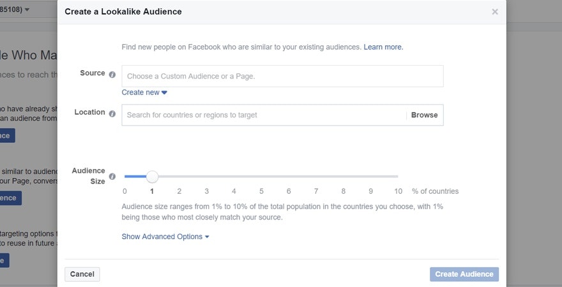Set audience size slider to 5
Screen dimensions: 562x287
[x=261, y=177]
